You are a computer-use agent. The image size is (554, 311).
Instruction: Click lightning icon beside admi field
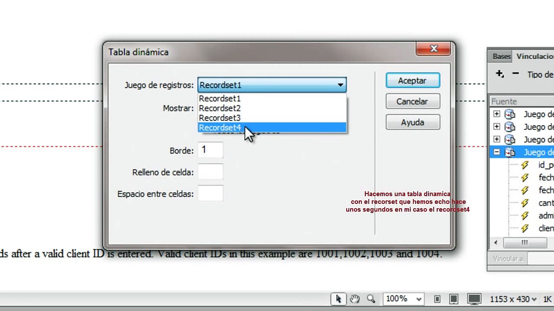[525, 216]
